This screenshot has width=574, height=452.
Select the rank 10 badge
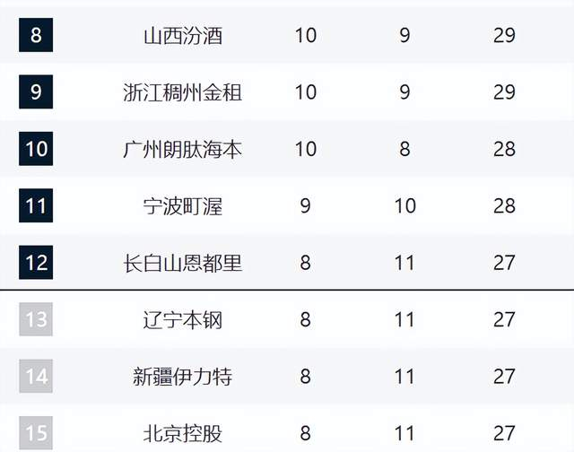click(36, 148)
